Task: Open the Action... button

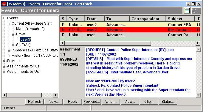Action: [x=111, y=102]
